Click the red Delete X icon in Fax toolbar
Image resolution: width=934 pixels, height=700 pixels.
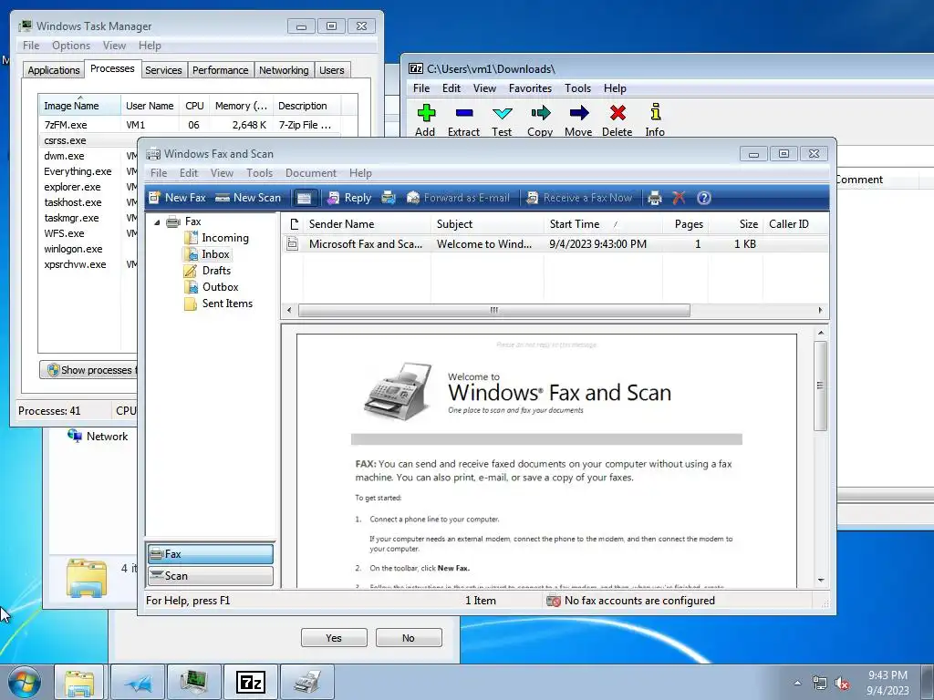tap(679, 198)
